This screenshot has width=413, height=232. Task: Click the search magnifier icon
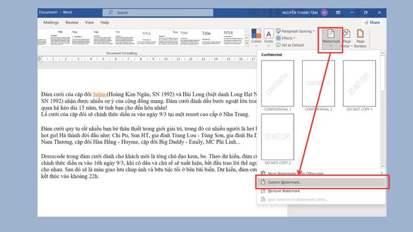(x=111, y=12)
